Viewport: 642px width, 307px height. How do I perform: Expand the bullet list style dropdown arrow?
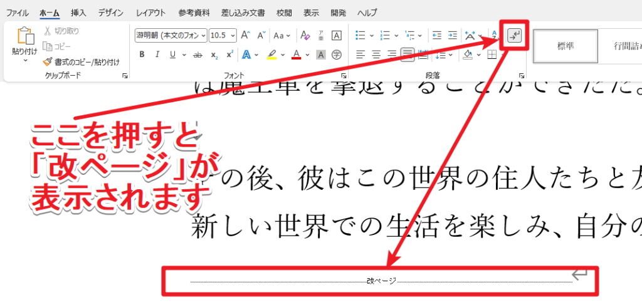tap(372, 36)
